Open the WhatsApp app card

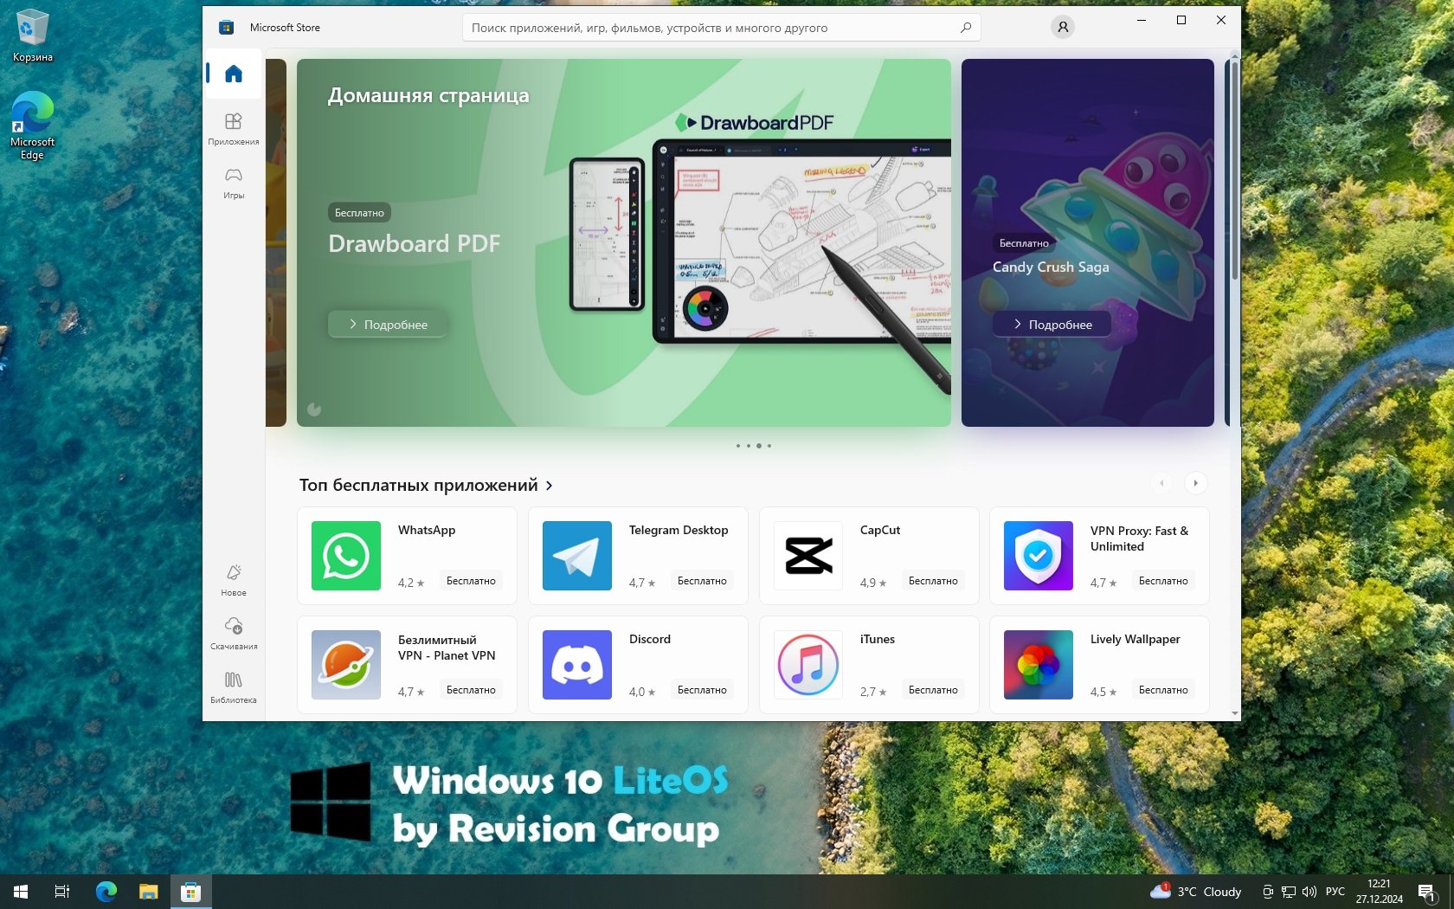coord(407,556)
